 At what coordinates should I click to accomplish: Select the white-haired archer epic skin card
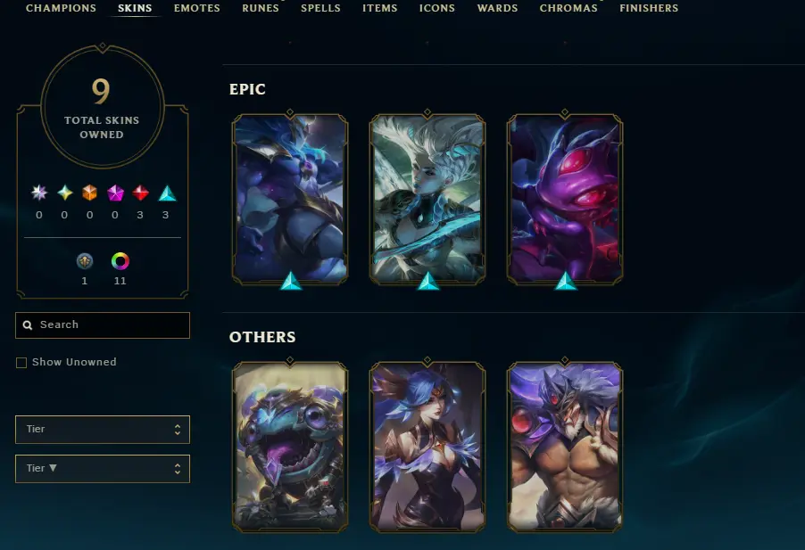pos(427,199)
